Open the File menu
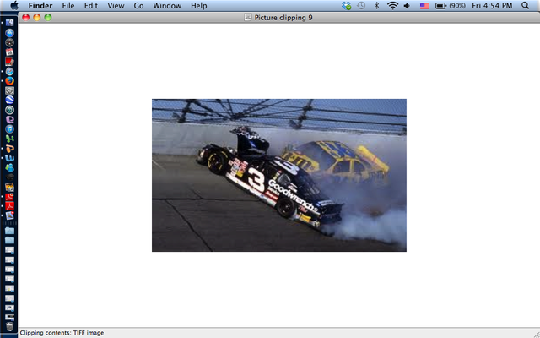Viewport: 540px width, 338px height. click(x=68, y=6)
